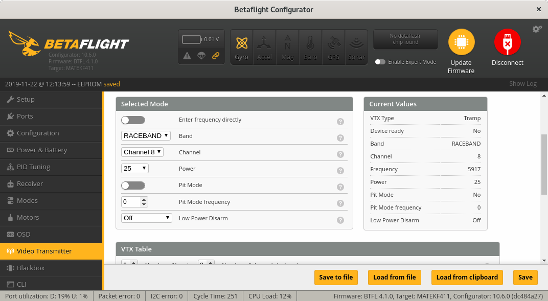Show help for Low Power Disarm
The width and height of the screenshot is (548, 301).
(340, 220)
